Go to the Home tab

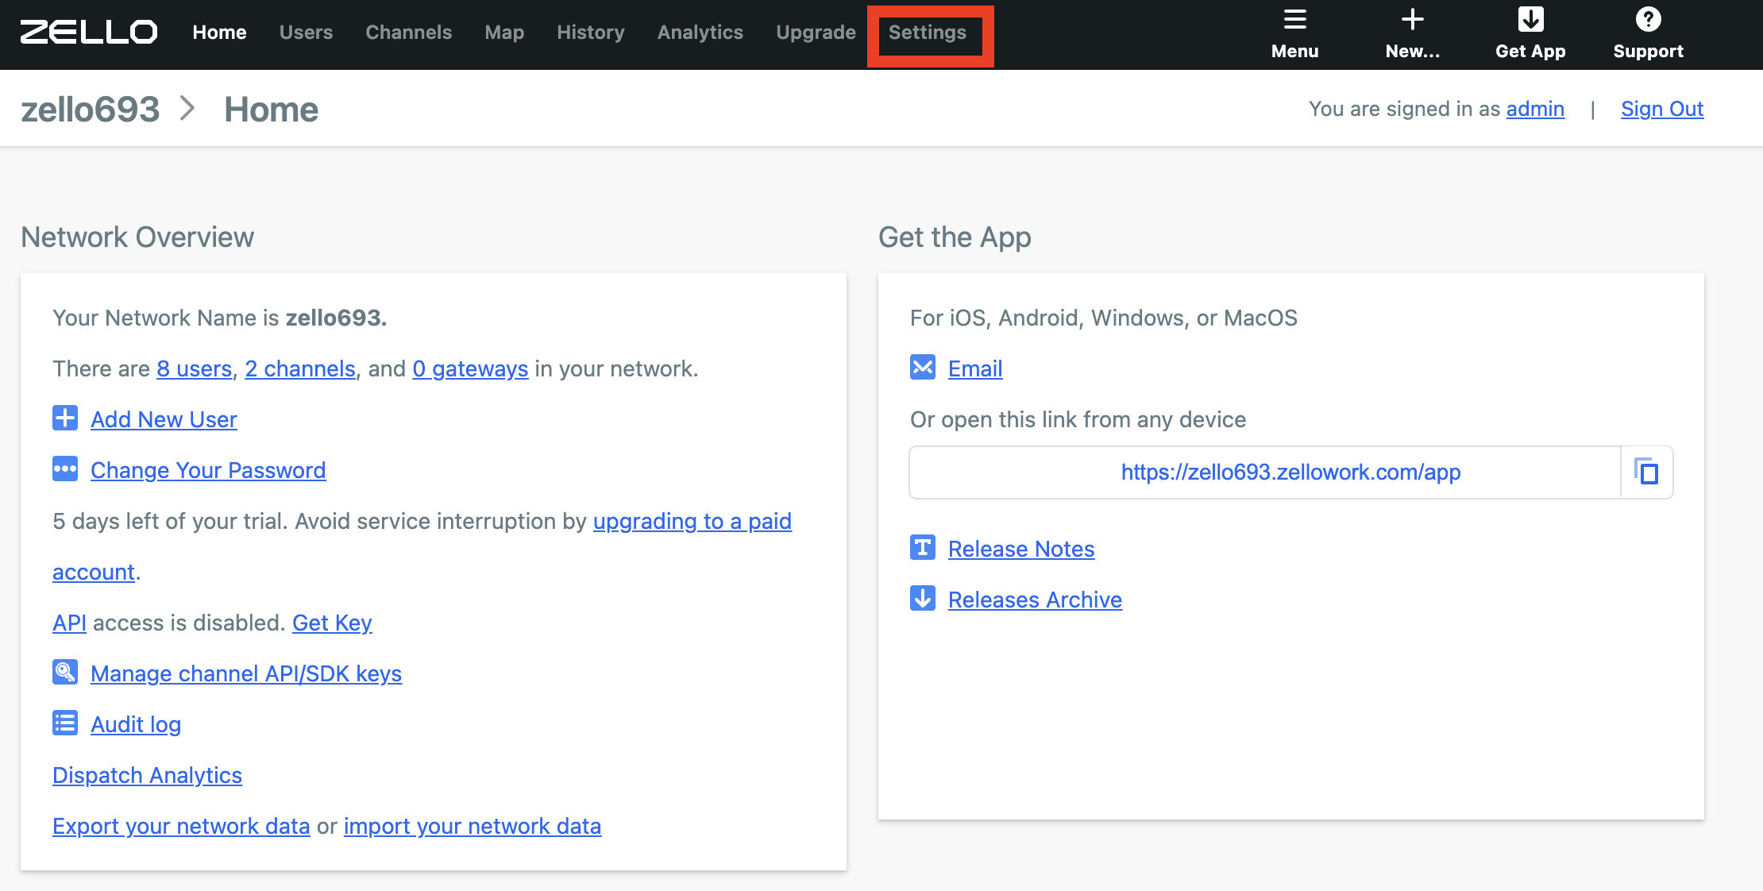tap(219, 33)
